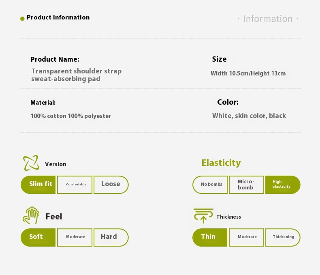320x275 pixels.
Task: Click the green bullet beside Product Information
Action: pos(22,19)
